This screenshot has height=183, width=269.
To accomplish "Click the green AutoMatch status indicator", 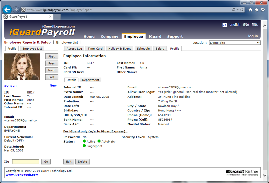I will point(99,141).
